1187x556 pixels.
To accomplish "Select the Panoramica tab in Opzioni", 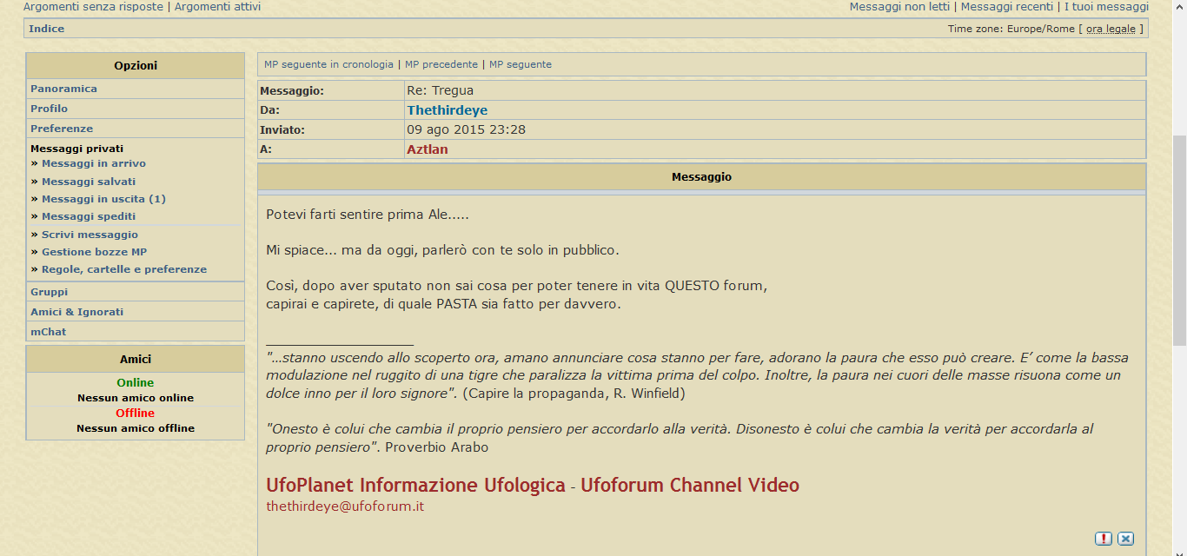I will click(x=63, y=89).
